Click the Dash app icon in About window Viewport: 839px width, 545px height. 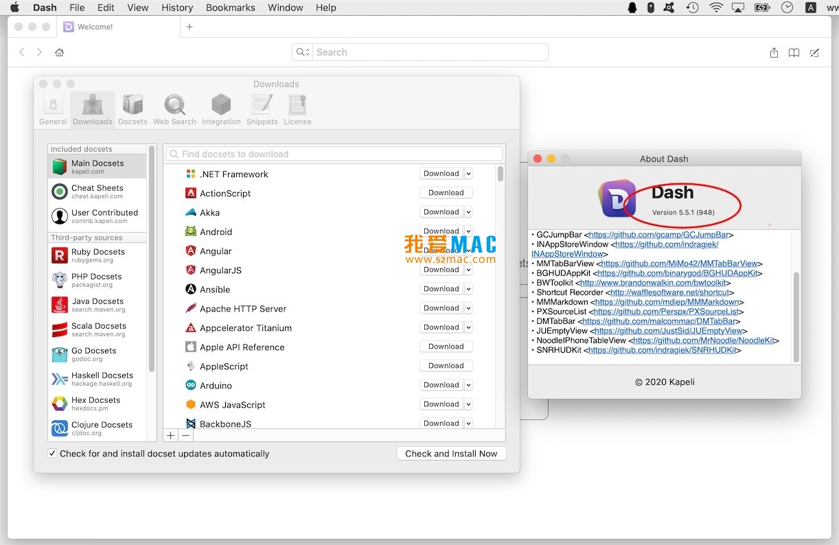[x=619, y=199]
